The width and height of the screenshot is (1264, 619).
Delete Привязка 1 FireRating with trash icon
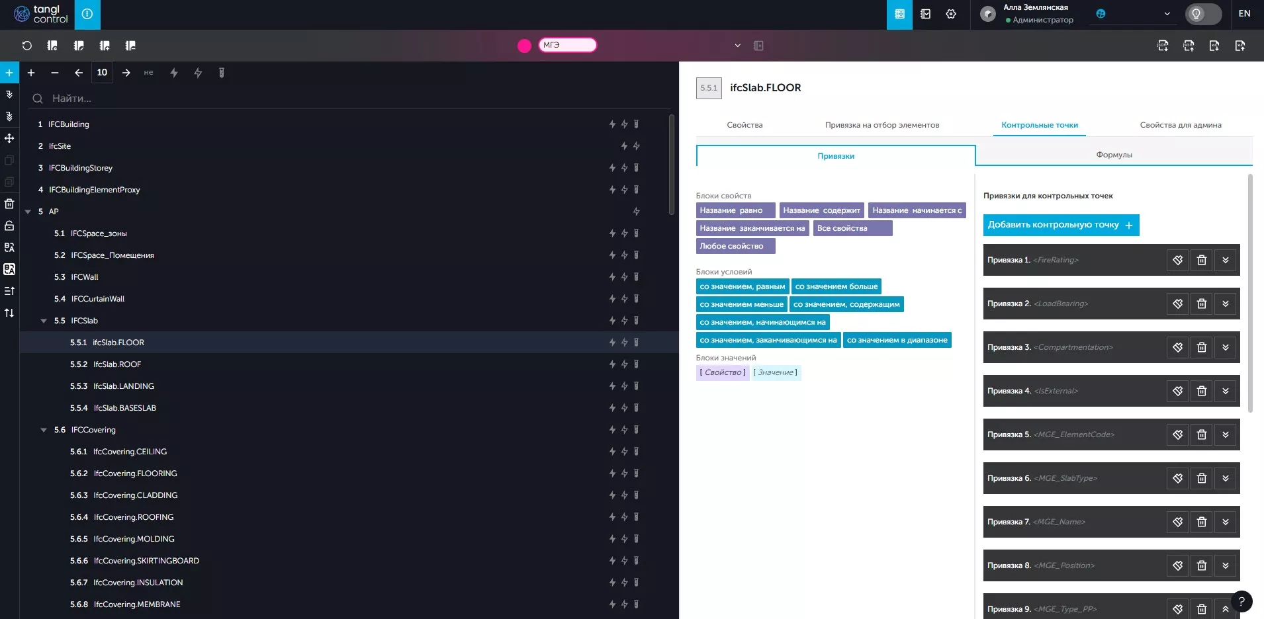point(1201,261)
